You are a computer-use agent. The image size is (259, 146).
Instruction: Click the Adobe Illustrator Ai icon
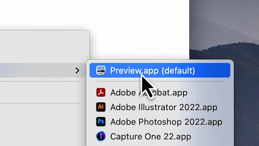pos(101,107)
